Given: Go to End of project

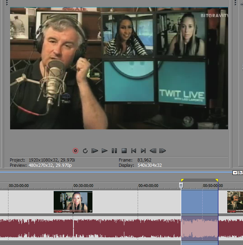Looking at the screenshot, I should click(x=143, y=151).
